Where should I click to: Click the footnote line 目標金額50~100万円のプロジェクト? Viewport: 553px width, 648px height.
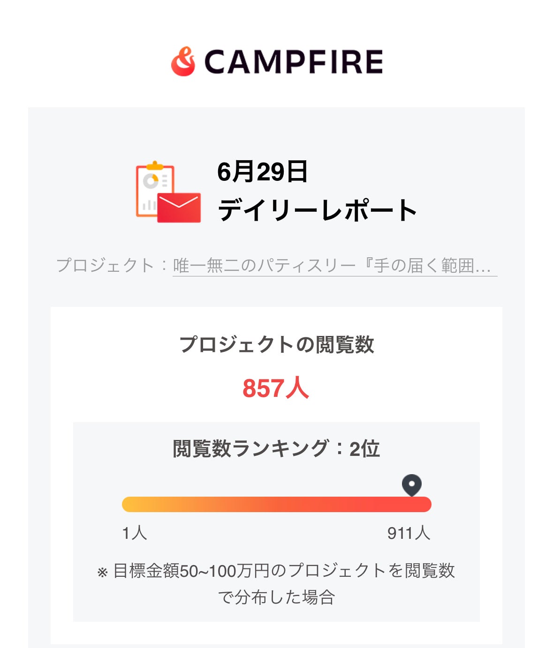pos(284,571)
